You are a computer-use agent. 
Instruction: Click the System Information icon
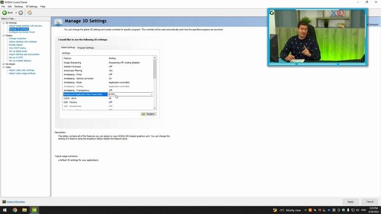(4, 202)
